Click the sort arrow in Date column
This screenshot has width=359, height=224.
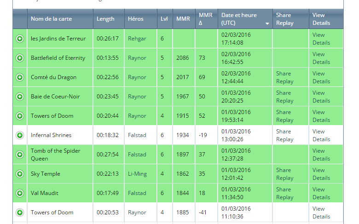point(267,23)
